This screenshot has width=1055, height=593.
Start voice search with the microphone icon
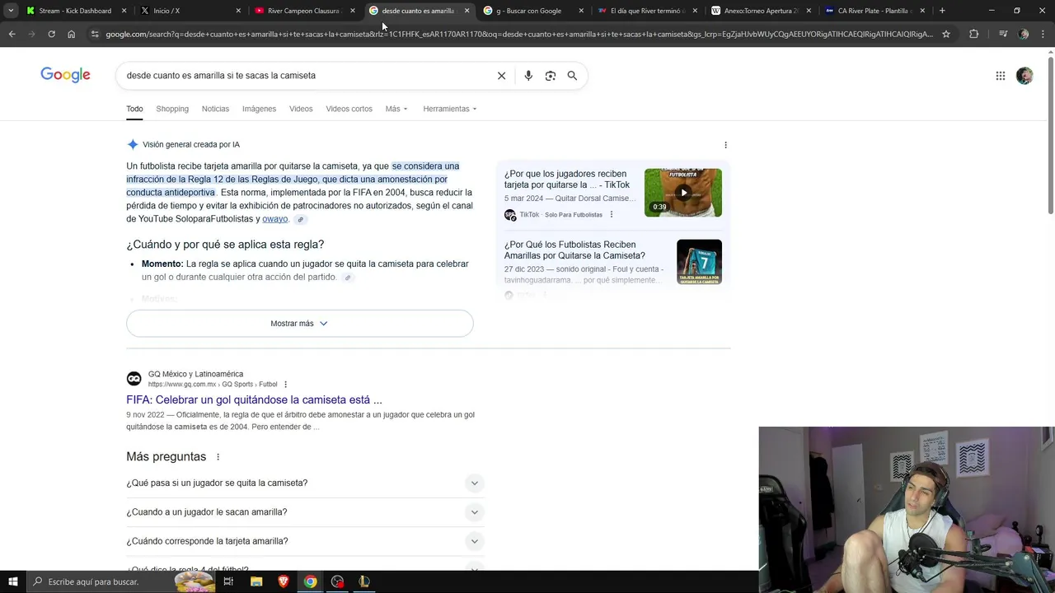click(528, 76)
